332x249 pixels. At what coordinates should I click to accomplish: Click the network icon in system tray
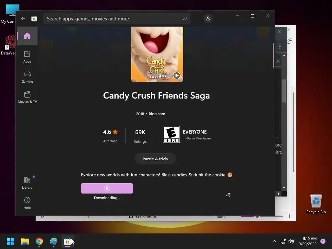click(283, 241)
